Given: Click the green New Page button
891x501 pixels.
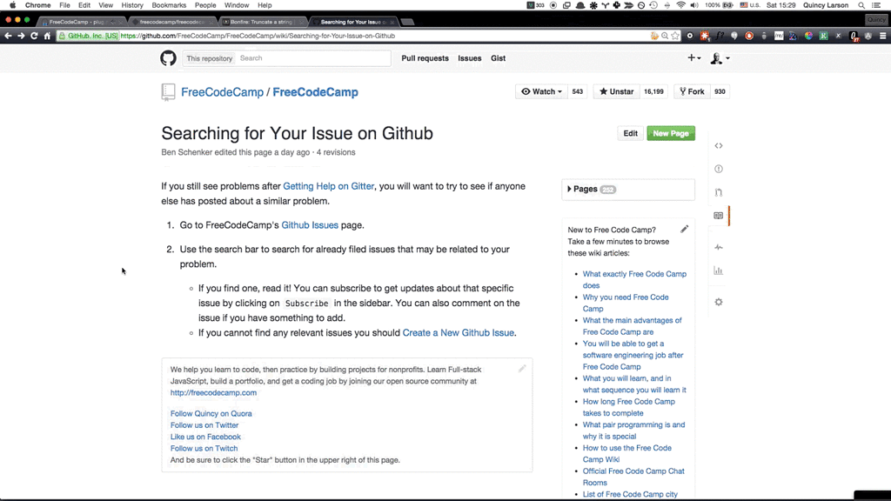Looking at the screenshot, I should [x=670, y=133].
